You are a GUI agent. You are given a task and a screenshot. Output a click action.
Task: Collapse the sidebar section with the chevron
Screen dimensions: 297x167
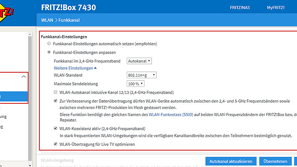[x=24, y=76]
